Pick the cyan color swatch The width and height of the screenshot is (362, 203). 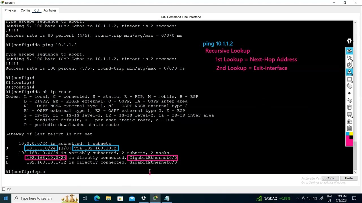coord(348,134)
